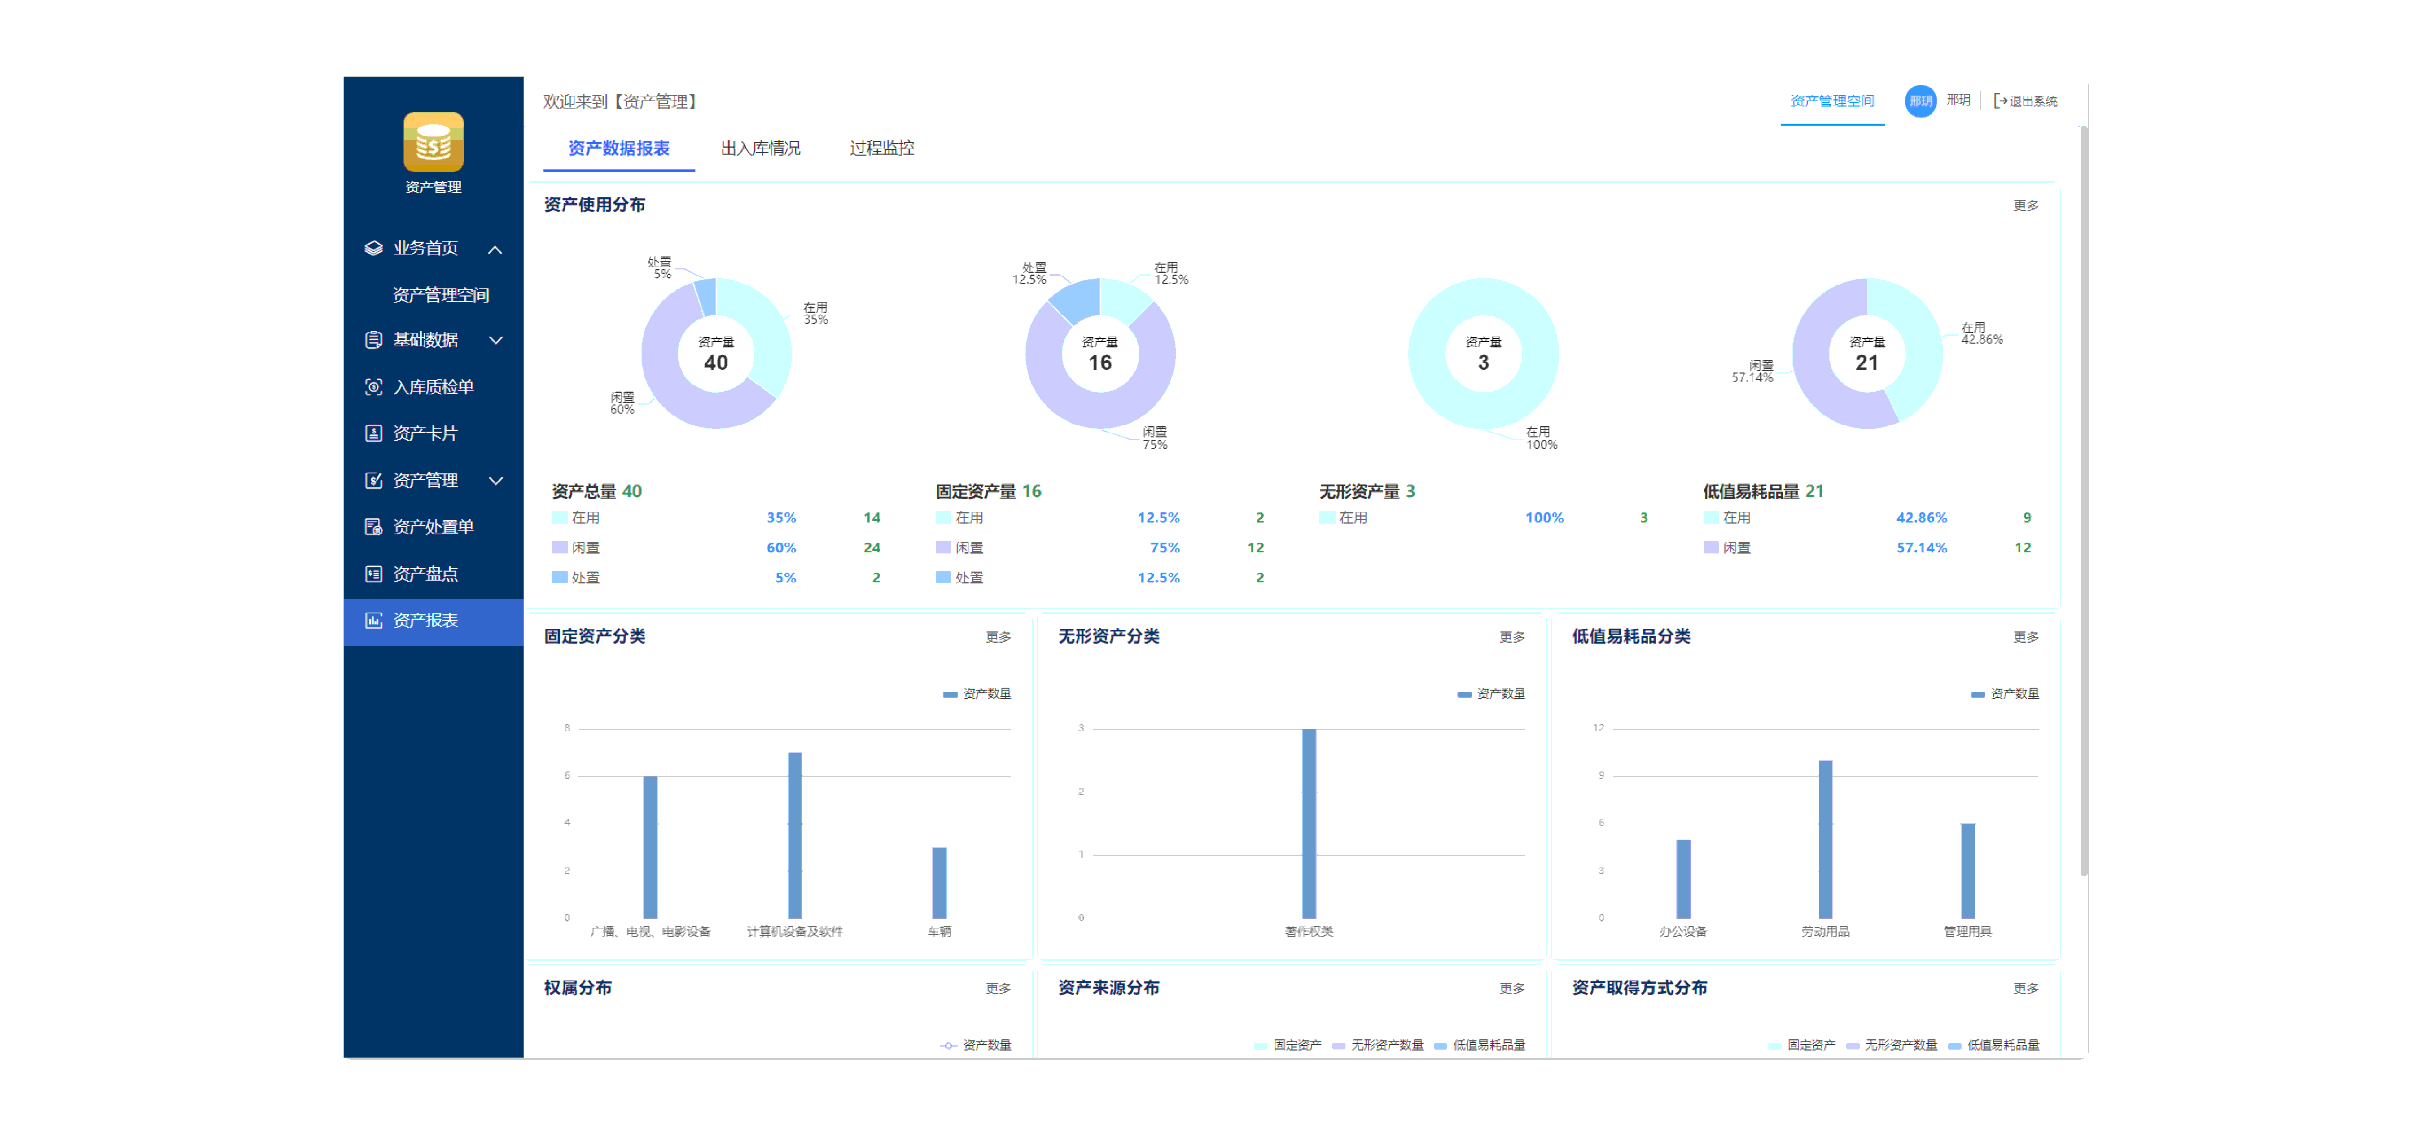Toggle 资产数量 legend in 无形资产分类 chart

(1491, 693)
